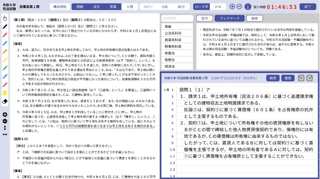Open the 構成用紙 sheet
Image resolution: width=320 pixels, height=179 pixels.
(x=60, y=7)
